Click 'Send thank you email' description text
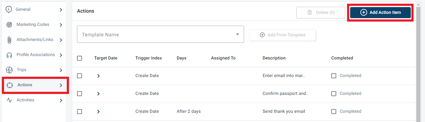425x122 pixels. point(284,112)
